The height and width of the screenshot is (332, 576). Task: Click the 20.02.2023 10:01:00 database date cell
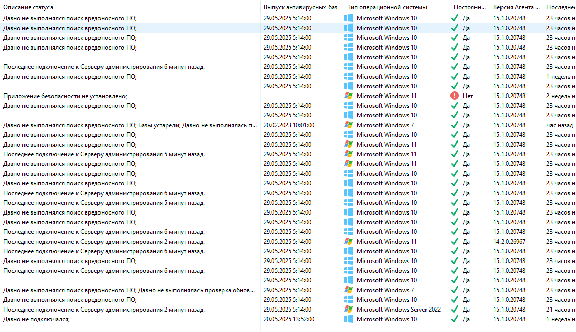click(x=289, y=125)
